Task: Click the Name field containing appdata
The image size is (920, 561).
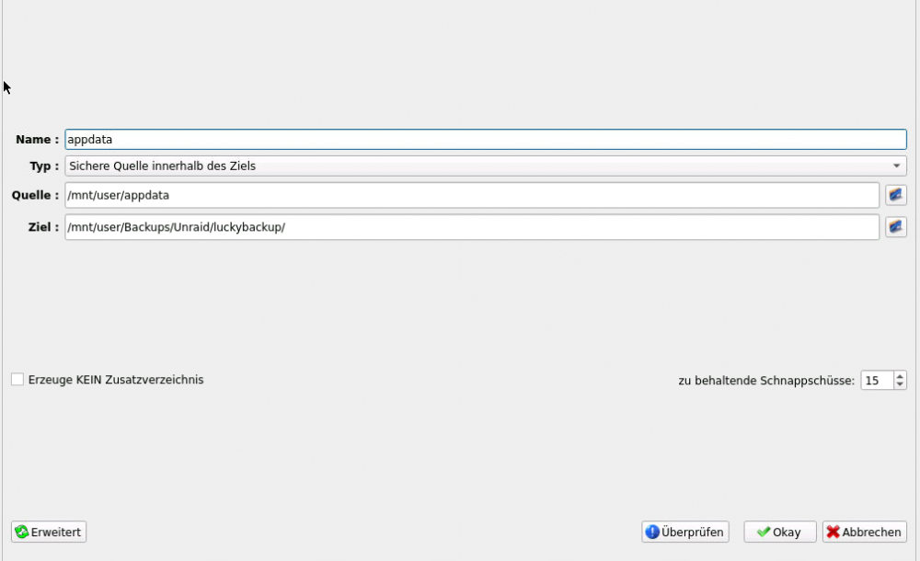Action: (485, 139)
